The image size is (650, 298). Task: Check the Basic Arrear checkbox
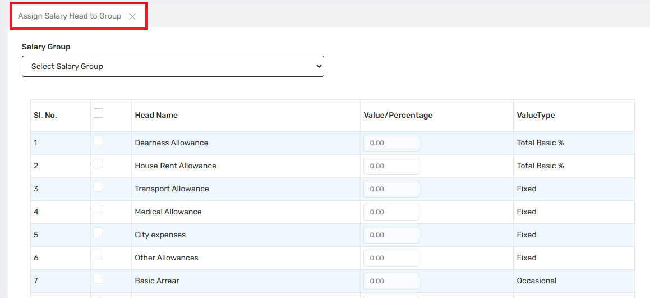[x=98, y=279]
